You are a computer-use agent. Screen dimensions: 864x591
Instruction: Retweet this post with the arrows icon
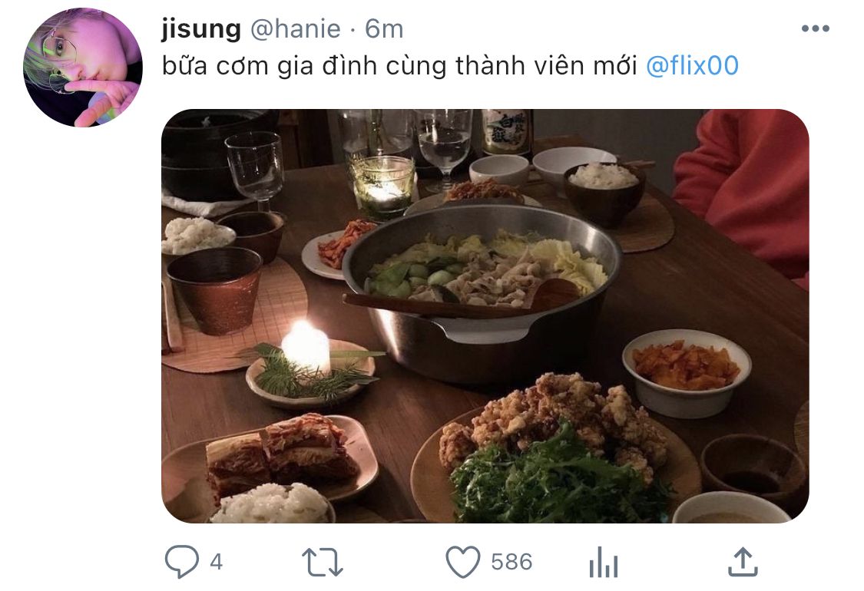pos(323,562)
